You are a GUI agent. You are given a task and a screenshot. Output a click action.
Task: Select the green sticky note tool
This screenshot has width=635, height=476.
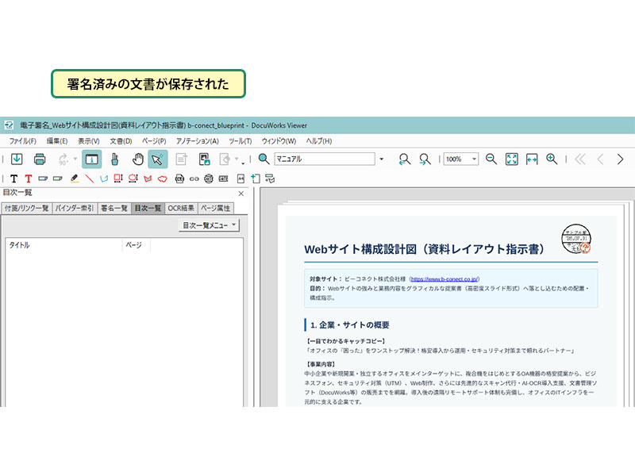pyautogui.click(x=58, y=178)
